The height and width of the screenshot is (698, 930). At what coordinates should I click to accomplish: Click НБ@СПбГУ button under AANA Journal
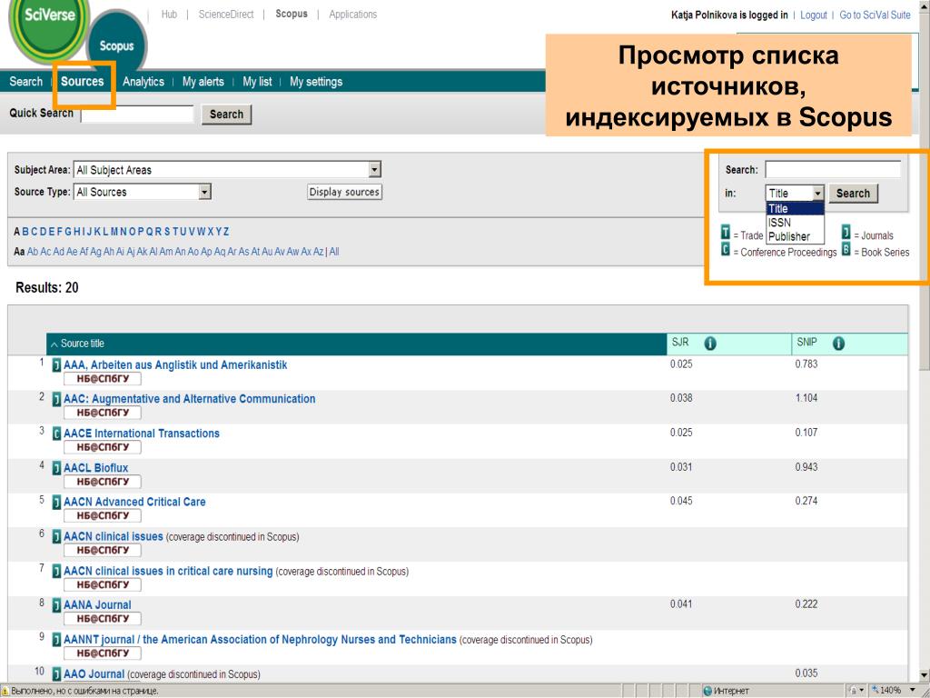pyautogui.click(x=103, y=618)
